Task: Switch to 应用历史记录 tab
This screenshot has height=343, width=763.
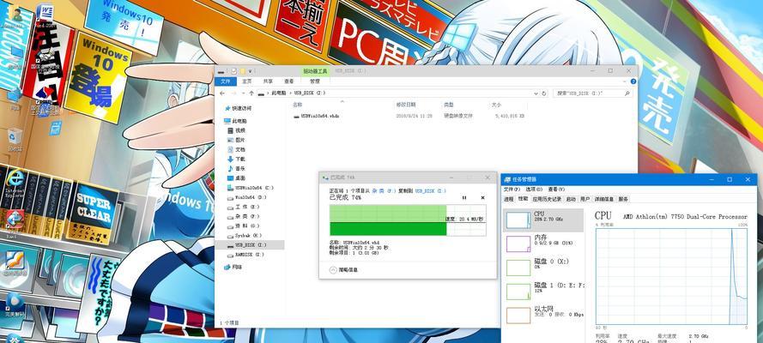Action: pos(547,199)
